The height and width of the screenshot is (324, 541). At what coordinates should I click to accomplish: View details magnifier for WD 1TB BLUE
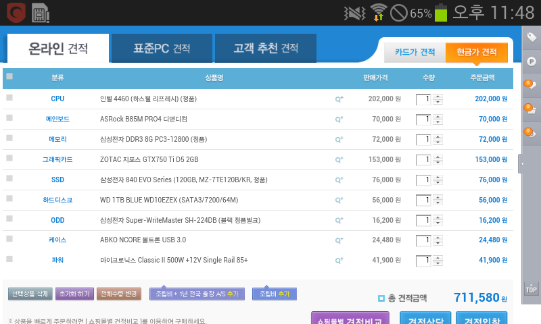pos(339,200)
